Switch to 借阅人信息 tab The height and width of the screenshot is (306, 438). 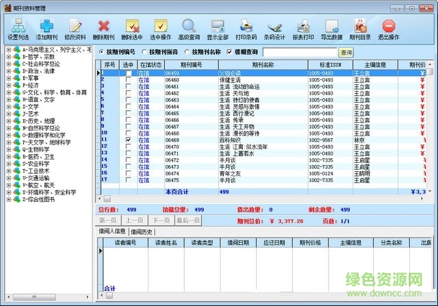(x=112, y=231)
